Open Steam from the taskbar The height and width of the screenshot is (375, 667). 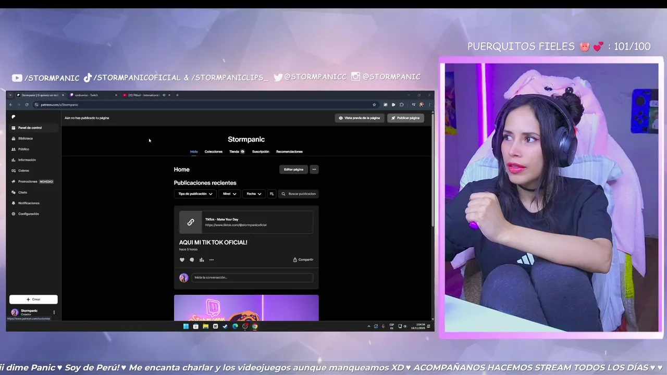click(x=225, y=327)
